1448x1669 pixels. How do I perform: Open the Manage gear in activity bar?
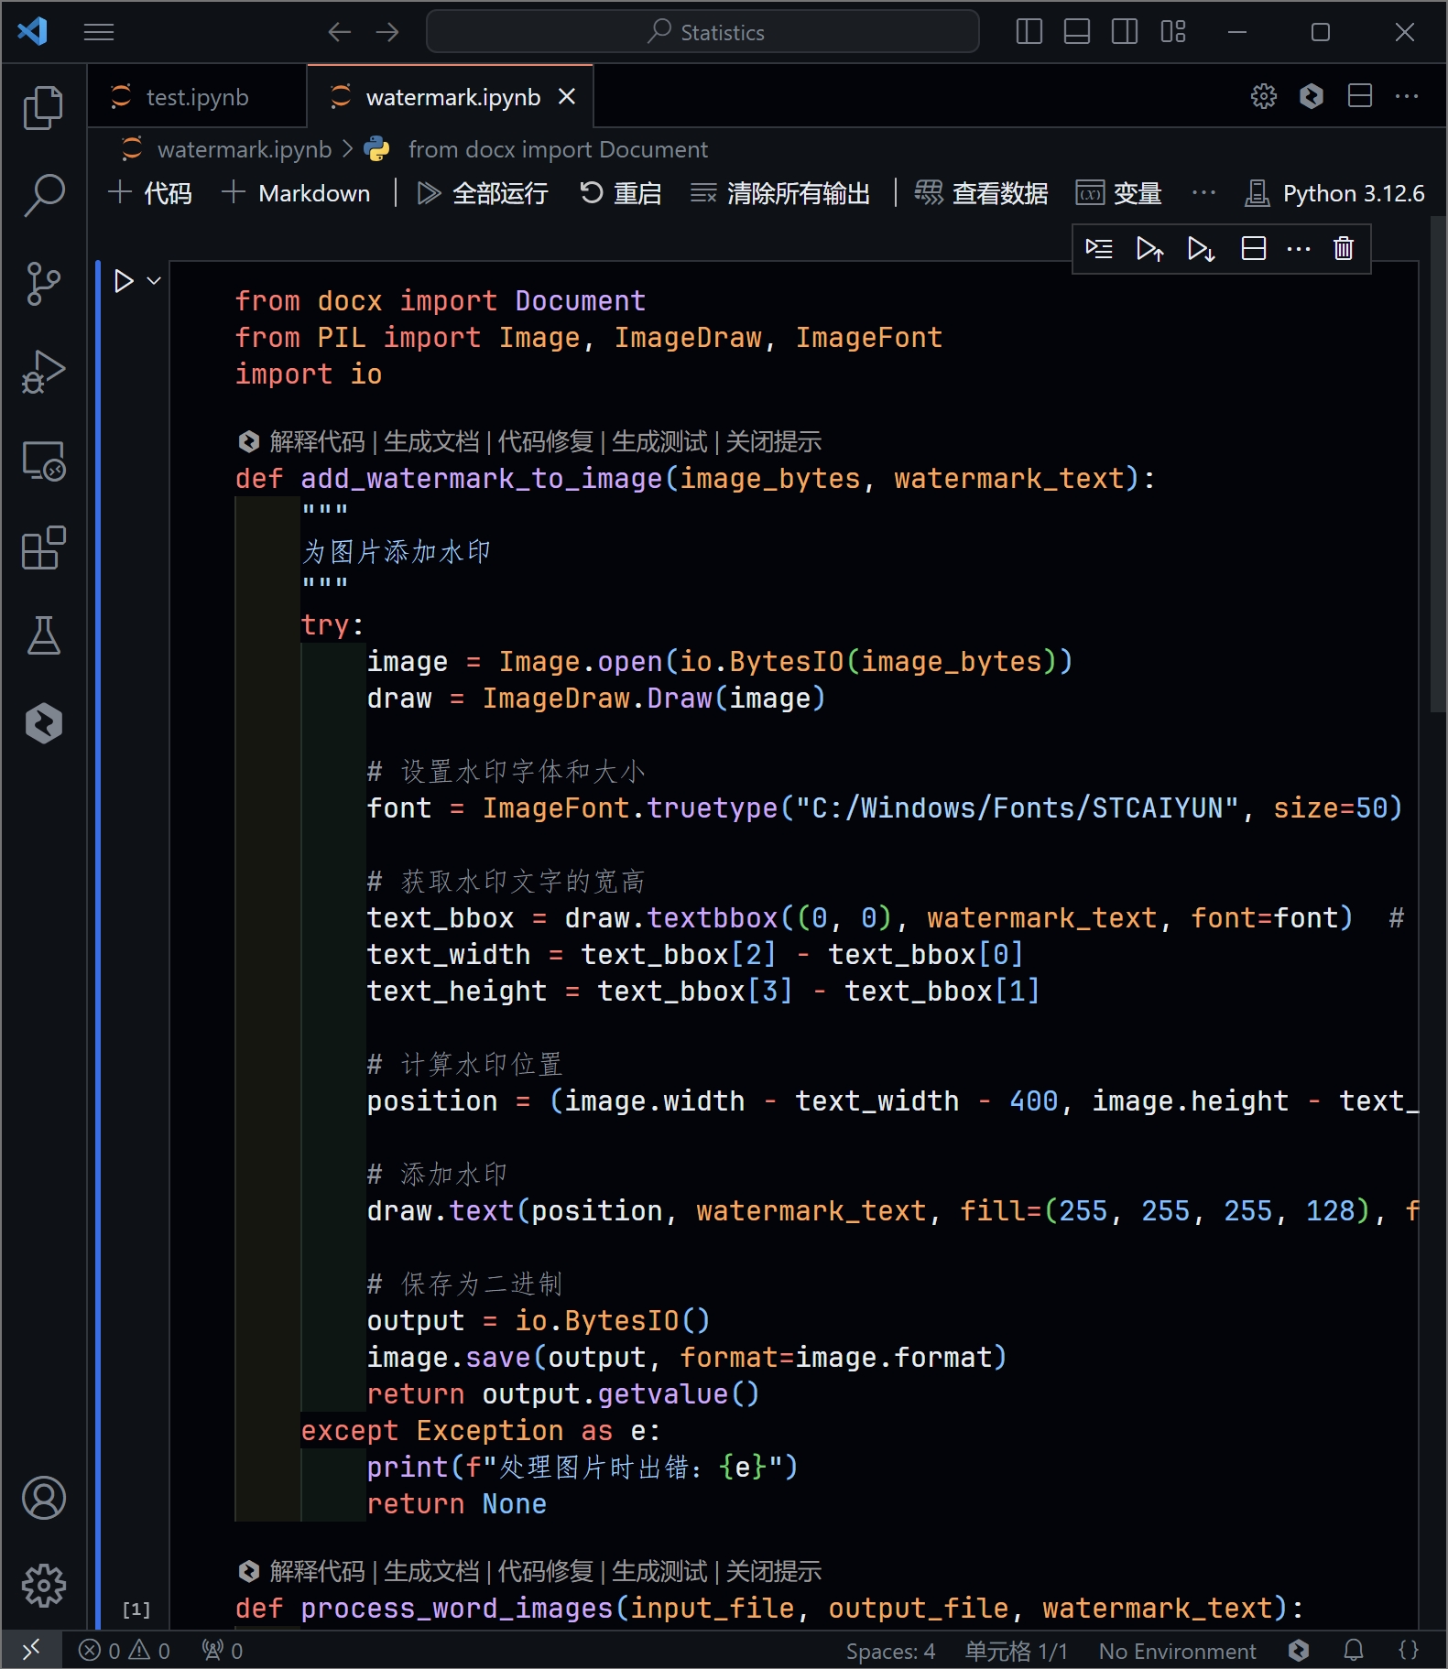click(x=43, y=1586)
